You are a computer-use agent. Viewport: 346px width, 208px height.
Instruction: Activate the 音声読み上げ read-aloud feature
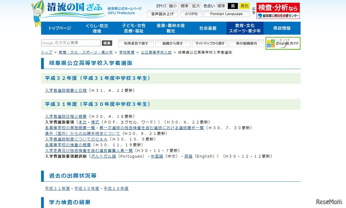click(162, 14)
